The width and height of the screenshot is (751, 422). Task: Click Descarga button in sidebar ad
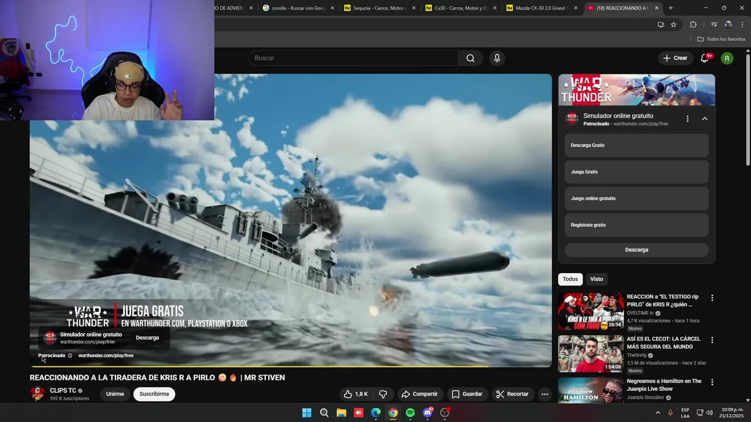point(637,250)
